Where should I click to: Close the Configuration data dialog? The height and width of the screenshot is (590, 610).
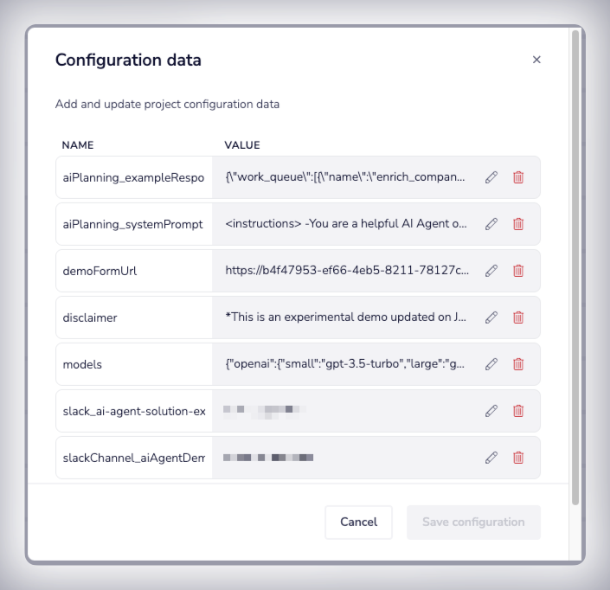tap(536, 60)
